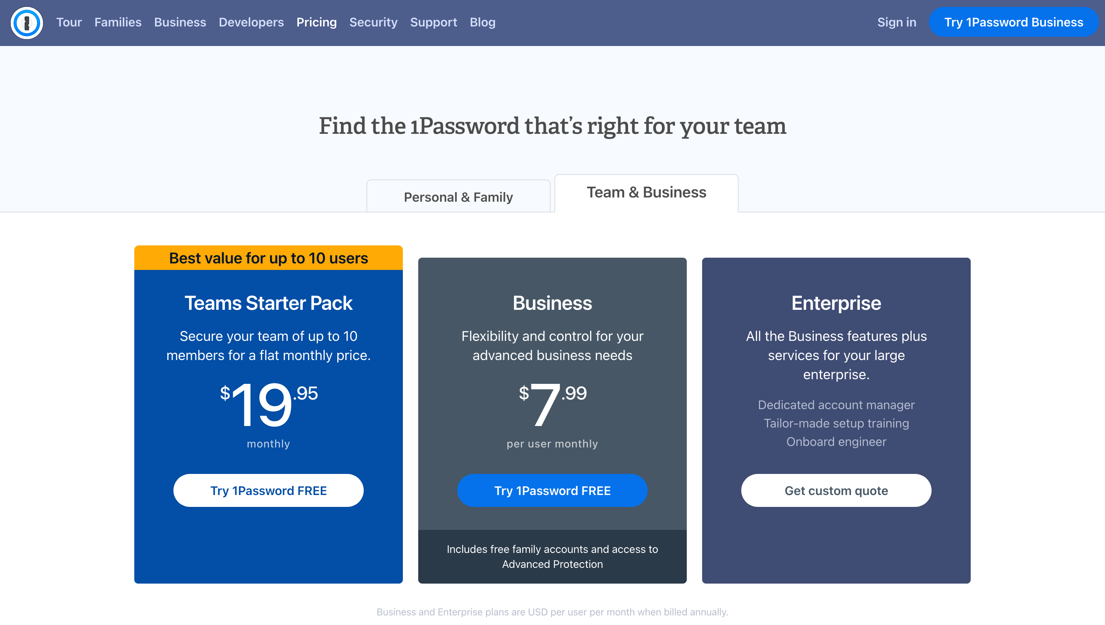Open the Blog
The height and width of the screenshot is (625, 1105).
click(x=482, y=22)
